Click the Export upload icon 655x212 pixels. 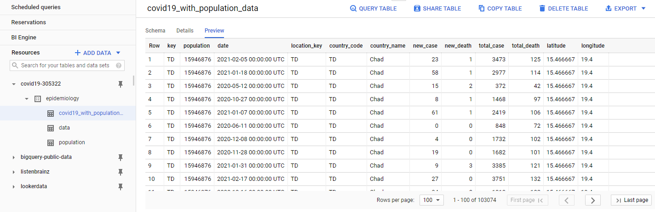(x=609, y=9)
